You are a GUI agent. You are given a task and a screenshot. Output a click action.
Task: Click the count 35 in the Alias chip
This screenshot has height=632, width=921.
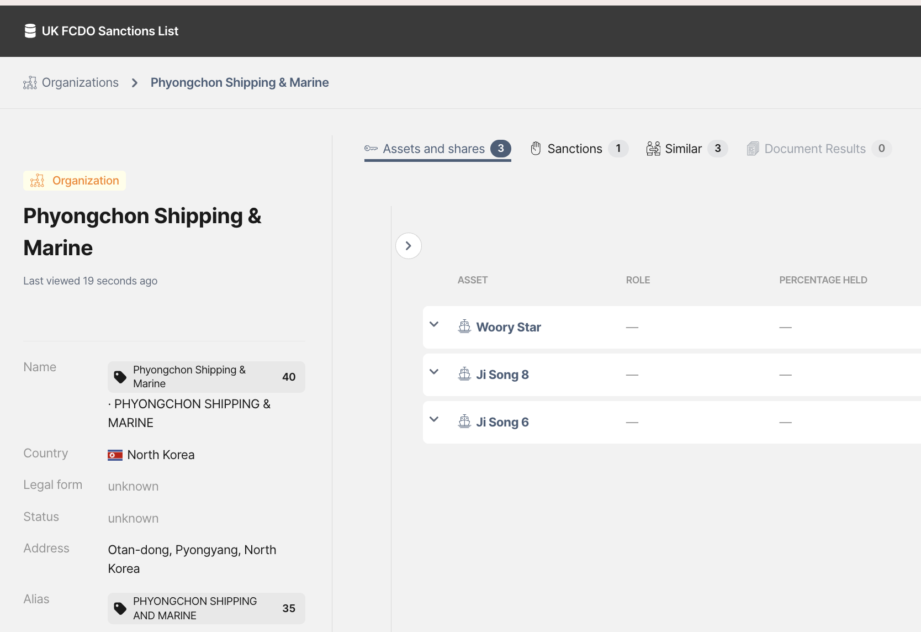point(289,609)
